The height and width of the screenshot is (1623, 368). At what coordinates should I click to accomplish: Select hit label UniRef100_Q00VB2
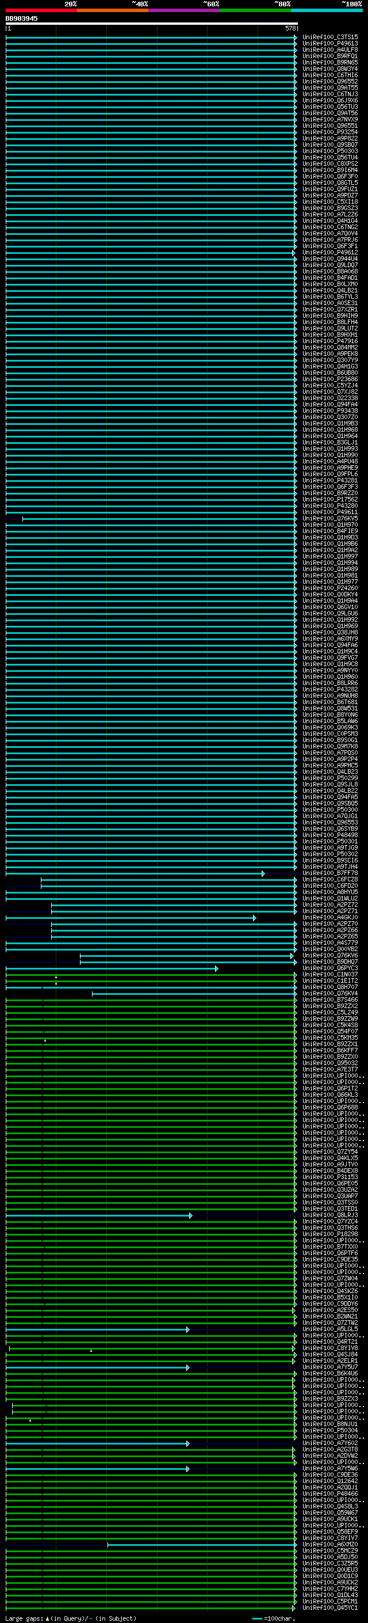tap(330, 949)
